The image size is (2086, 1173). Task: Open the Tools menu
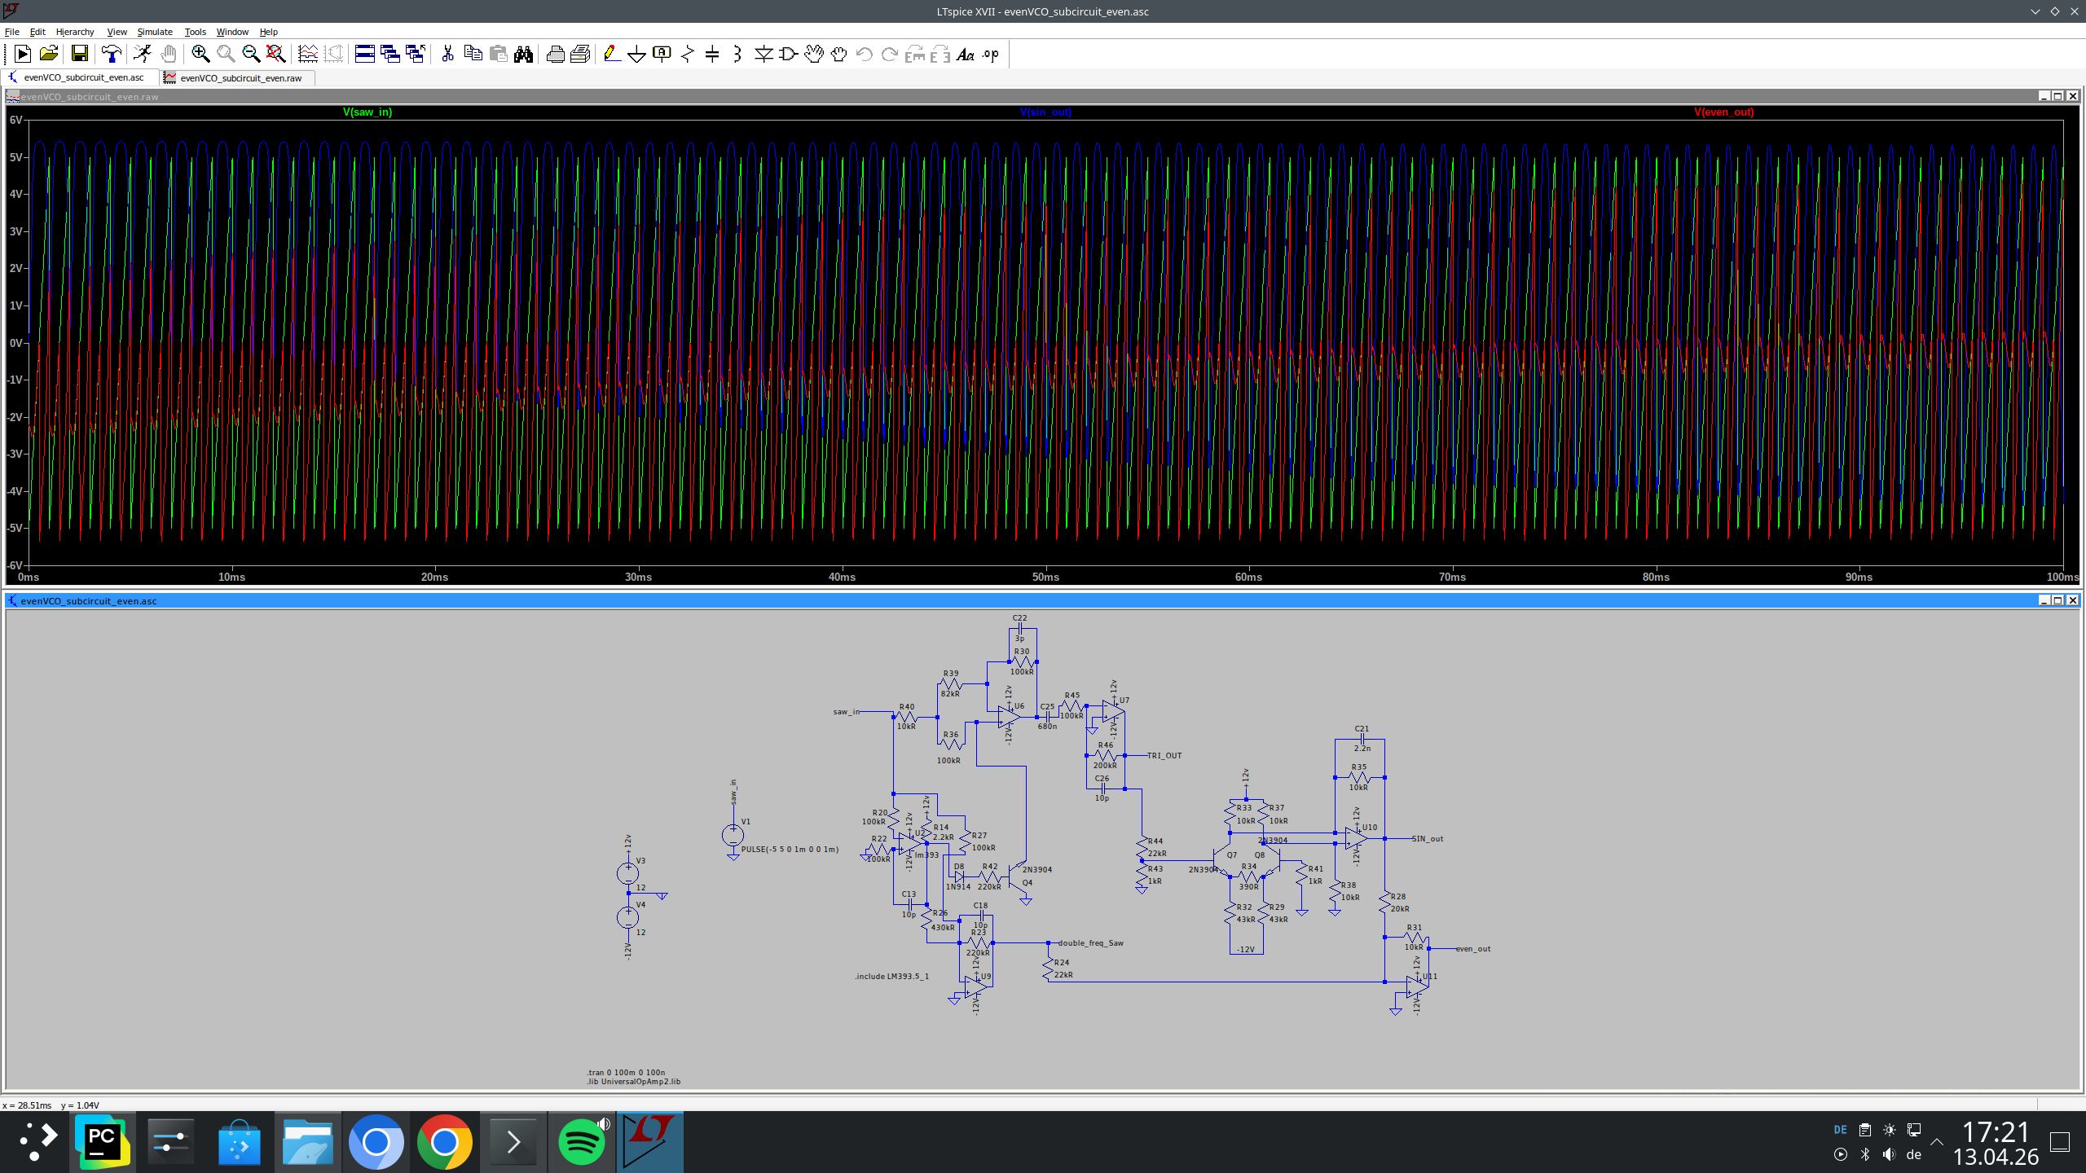(195, 32)
